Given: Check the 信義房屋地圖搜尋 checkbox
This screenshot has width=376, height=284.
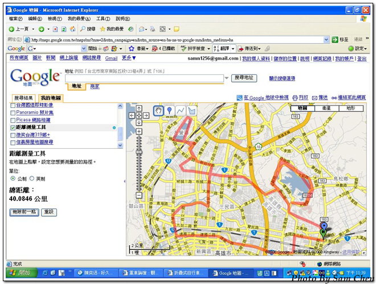Looking at the screenshot, I should [13, 143].
